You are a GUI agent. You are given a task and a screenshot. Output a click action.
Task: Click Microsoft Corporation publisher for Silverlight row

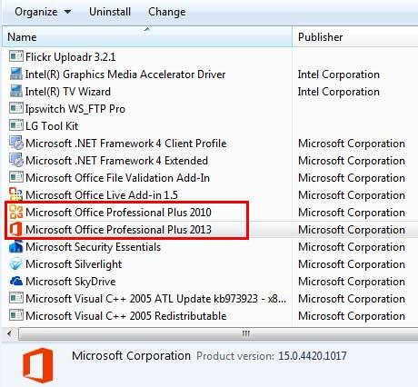(352, 264)
